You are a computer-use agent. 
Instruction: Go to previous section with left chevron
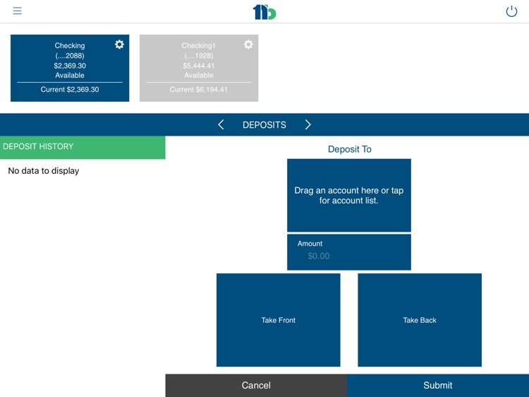pyautogui.click(x=221, y=124)
